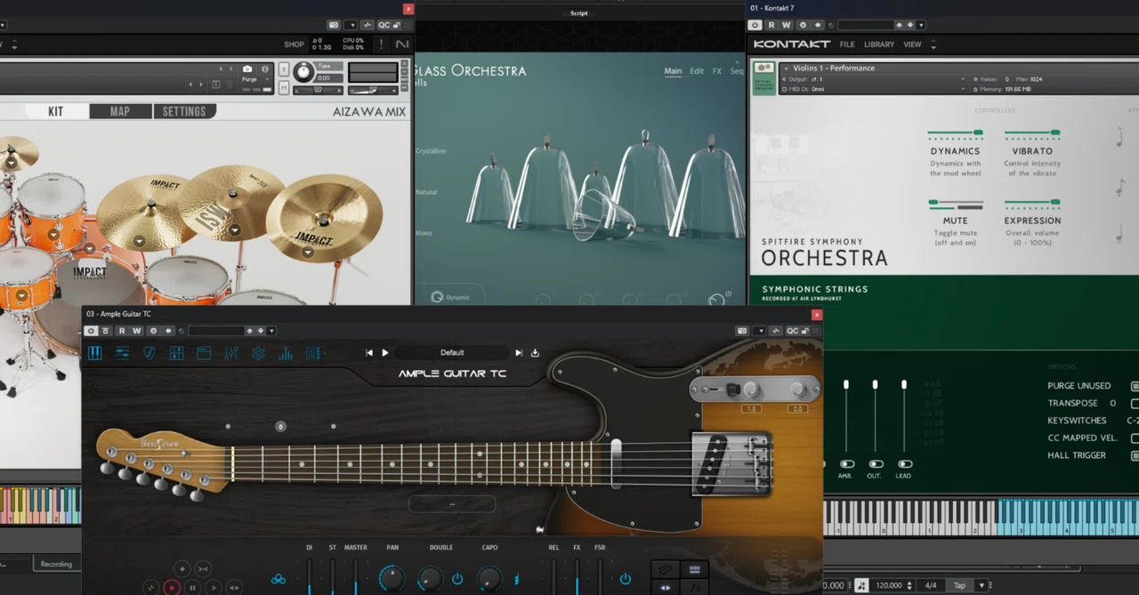1139x595 pixels.
Task: Click the Write automation W button in Kontakt 7
Action: 787,25
